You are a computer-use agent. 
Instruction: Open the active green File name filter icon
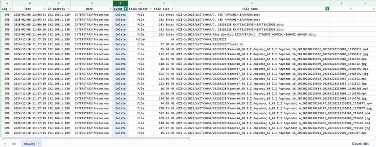pyautogui.click(x=327, y=8)
